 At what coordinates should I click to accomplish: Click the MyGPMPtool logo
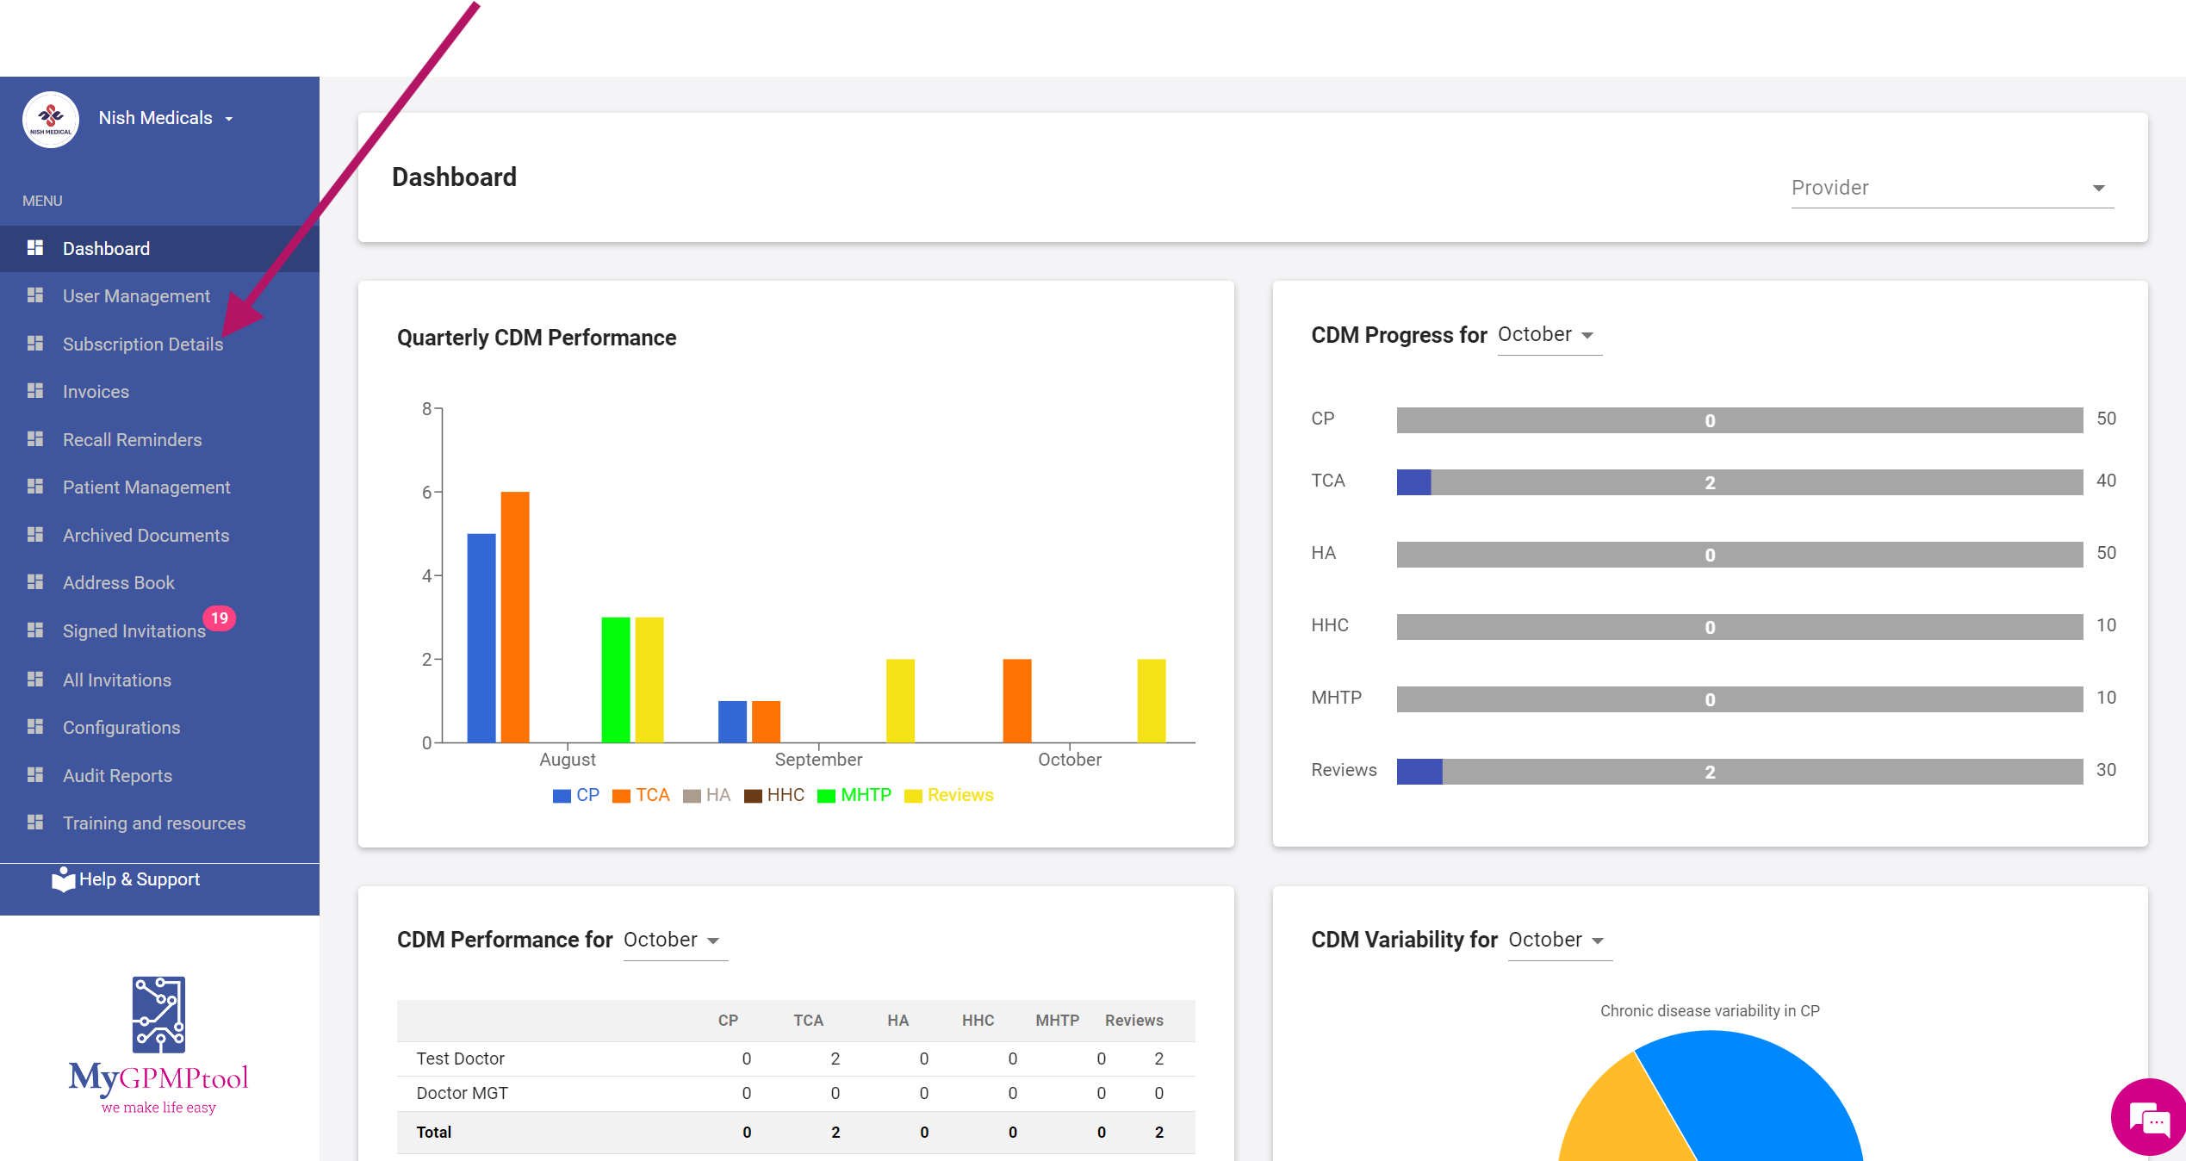click(x=158, y=1045)
